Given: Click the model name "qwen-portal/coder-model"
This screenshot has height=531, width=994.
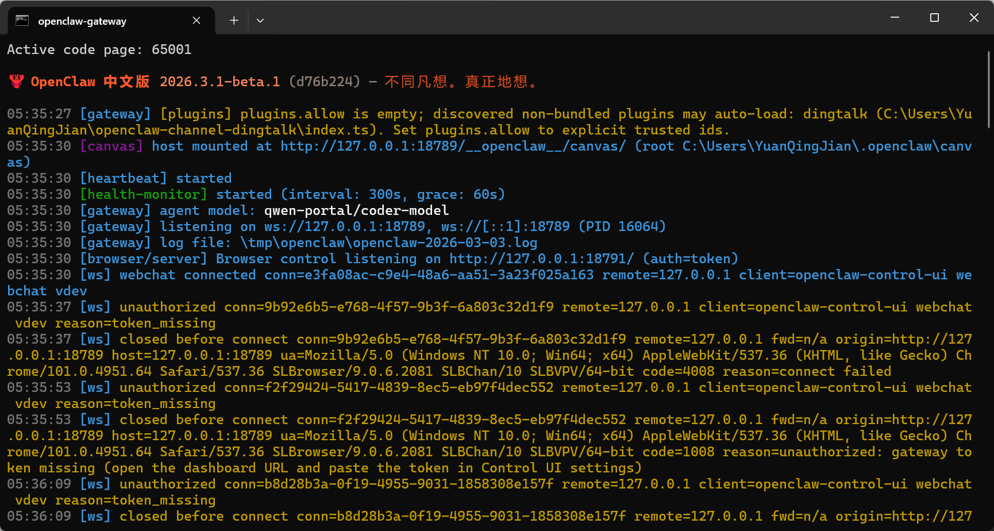Looking at the screenshot, I should pyautogui.click(x=357, y=210).
